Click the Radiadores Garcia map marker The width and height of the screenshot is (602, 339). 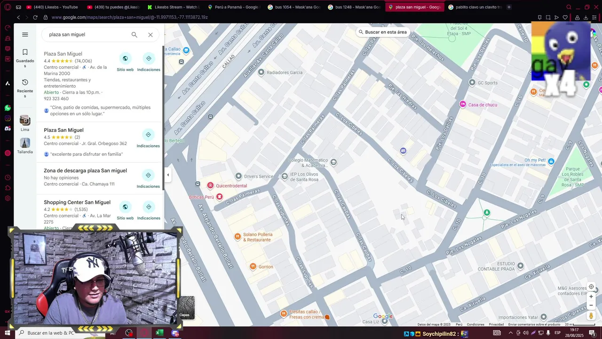pos(261,72)
